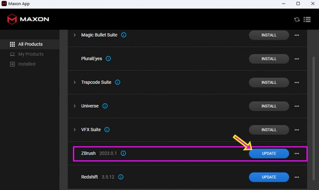This screenshot has width=319, height=190.
Task: Expand the Universe product row
Action: pyautogui.click(x=75, y=106)
